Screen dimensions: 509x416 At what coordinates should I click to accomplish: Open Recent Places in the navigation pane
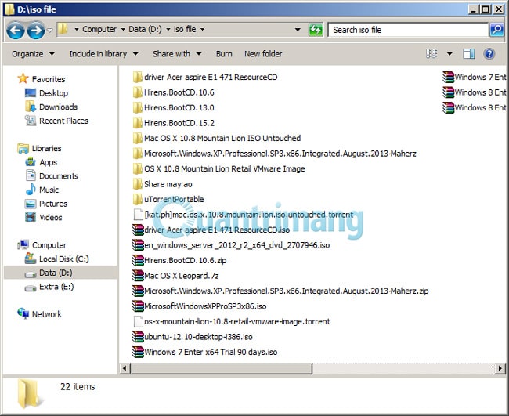click(x=56, y=121)
